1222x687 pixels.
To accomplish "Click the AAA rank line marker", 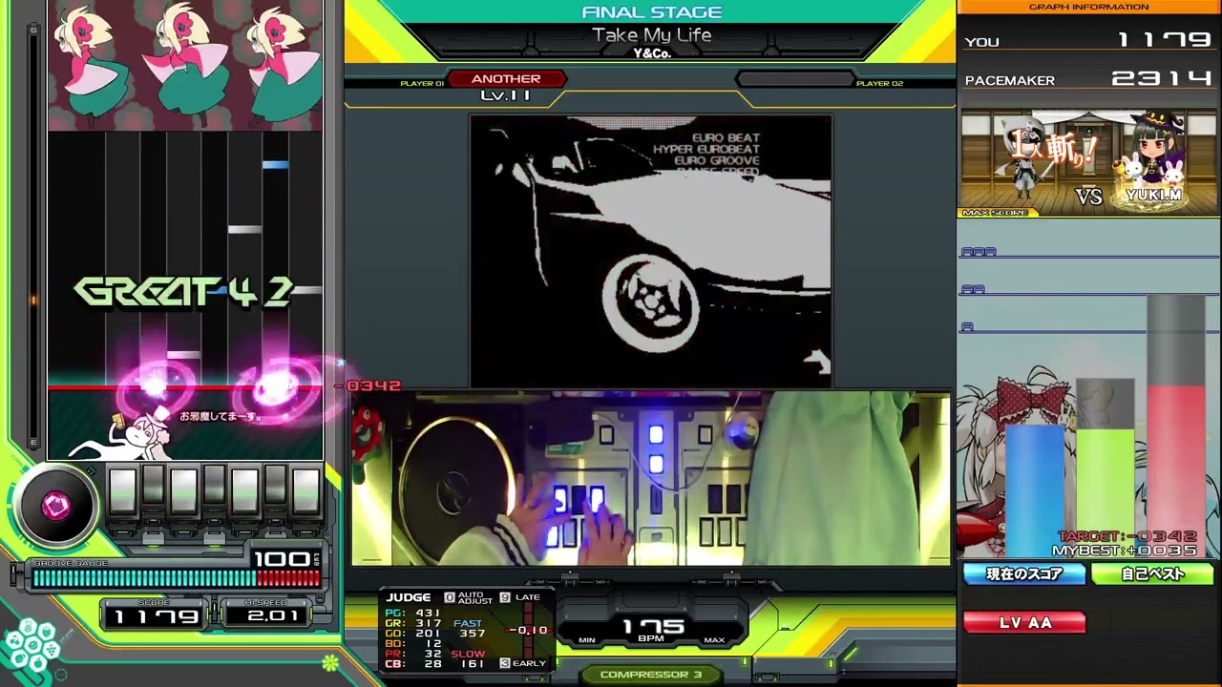I will (x=979, y=252).
